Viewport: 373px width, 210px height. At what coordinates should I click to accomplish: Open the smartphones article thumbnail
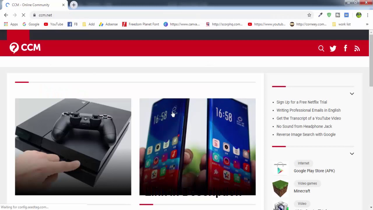click(x=198, y=147)
